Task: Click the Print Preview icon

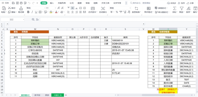Action: point(25,3)
